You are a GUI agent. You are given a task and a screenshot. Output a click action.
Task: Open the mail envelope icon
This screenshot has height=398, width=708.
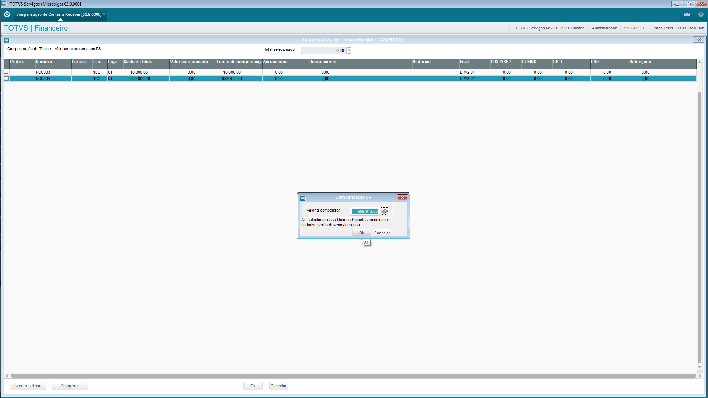687,14
